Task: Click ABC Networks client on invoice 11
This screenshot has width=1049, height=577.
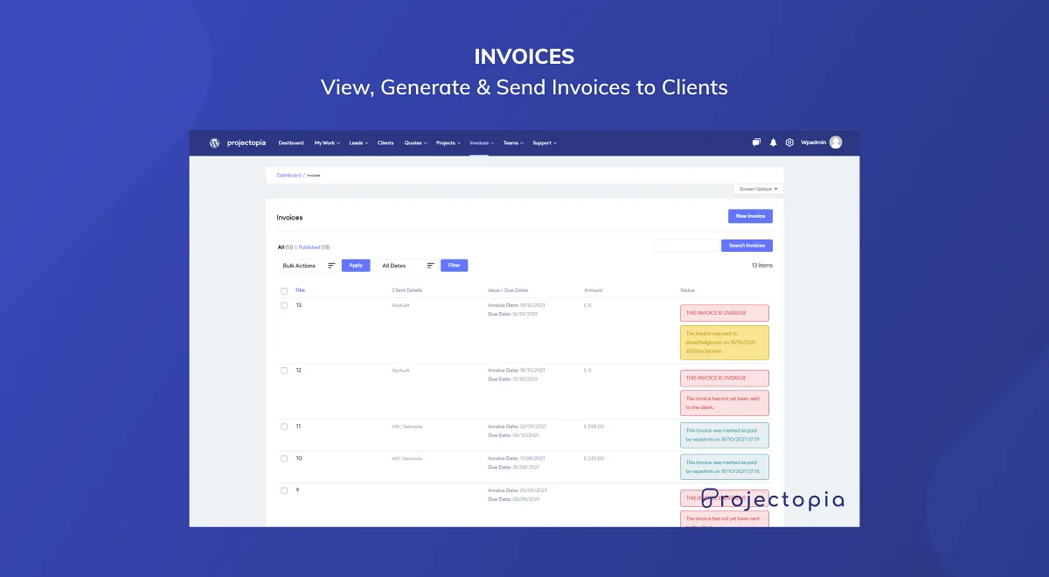Action: click(x=406, y=427)
